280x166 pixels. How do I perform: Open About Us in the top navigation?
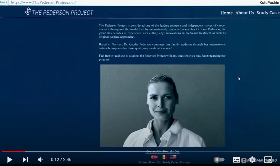[244, 13]
